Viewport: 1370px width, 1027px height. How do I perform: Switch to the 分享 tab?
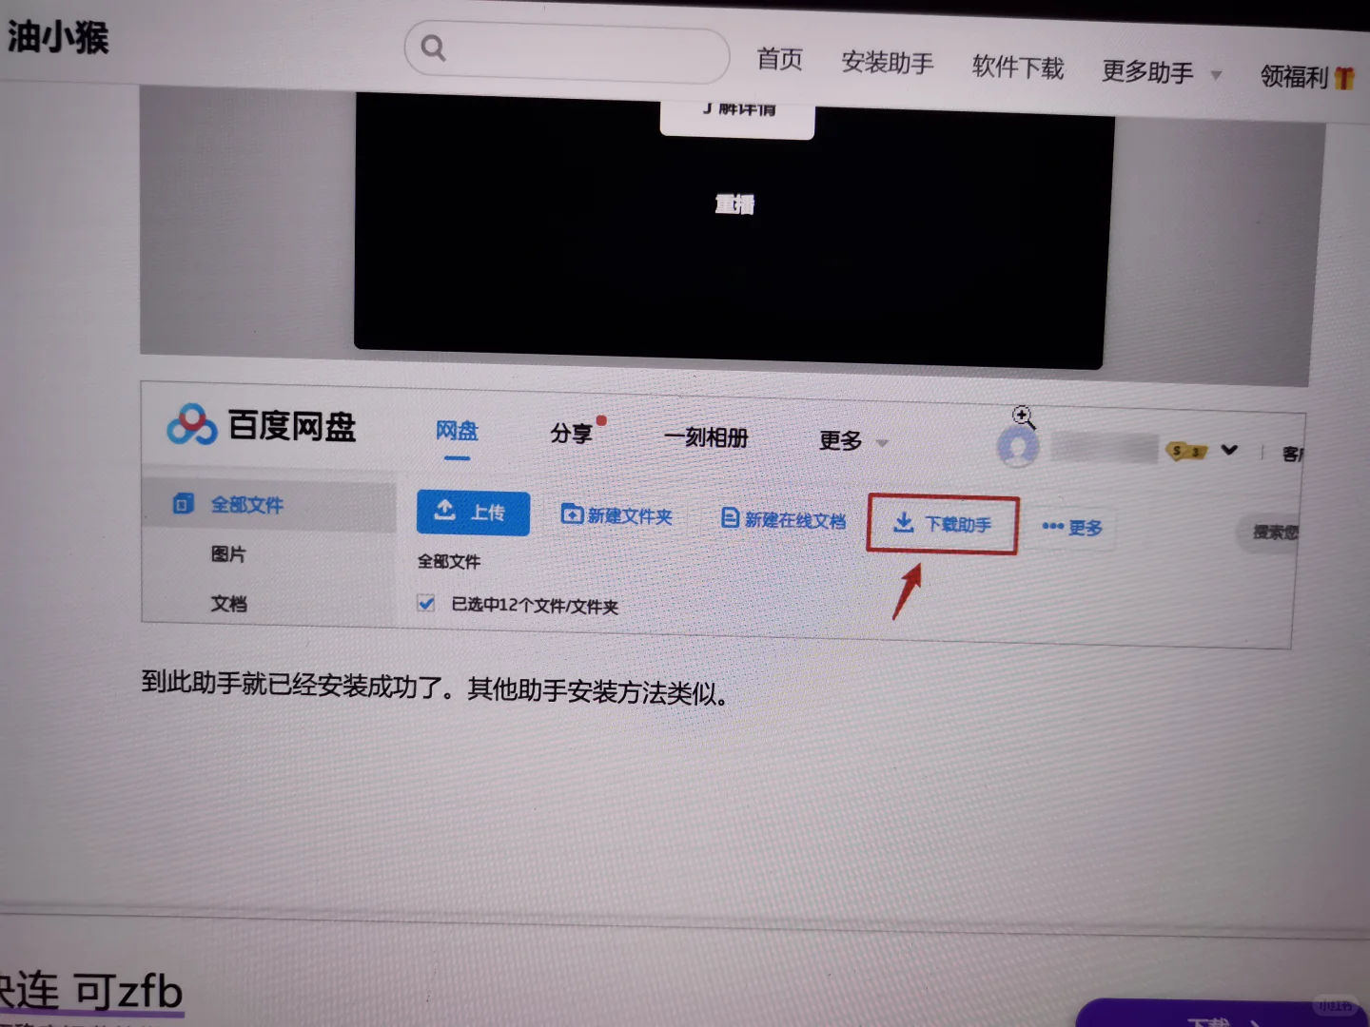(x=571, y=434)
